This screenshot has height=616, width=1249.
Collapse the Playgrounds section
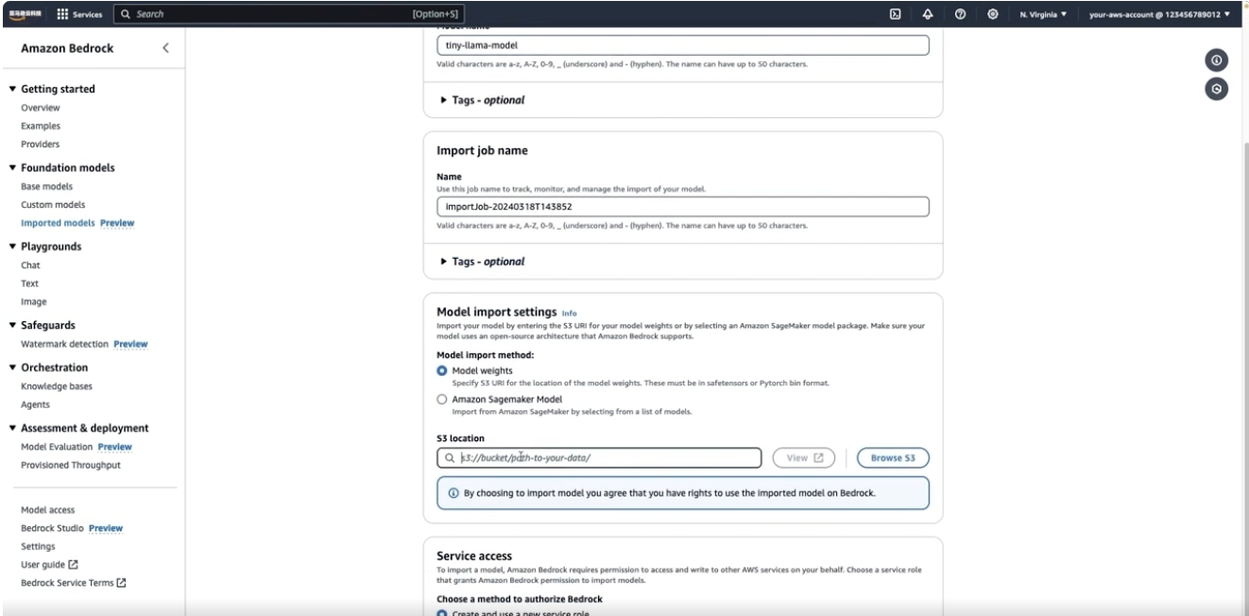coord(12,247)
